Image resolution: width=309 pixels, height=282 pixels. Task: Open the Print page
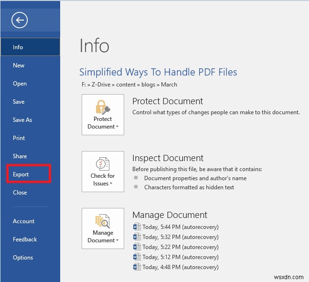pyautogui.click(x=30, y=138)
